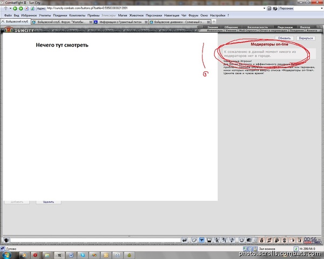Viewport: 324px width, 259px height.
Task: Open the Общение game menu
Action: pyautogui.click(x=231, y=28)
